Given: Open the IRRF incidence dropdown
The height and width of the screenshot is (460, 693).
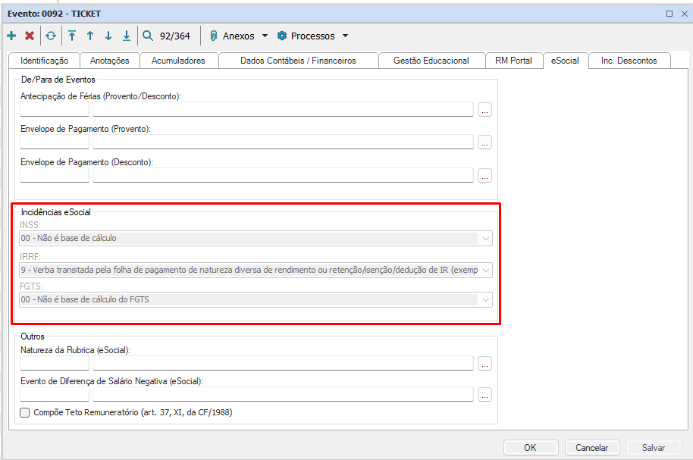Looking at the screenshot, I should (x=486, y=270).
